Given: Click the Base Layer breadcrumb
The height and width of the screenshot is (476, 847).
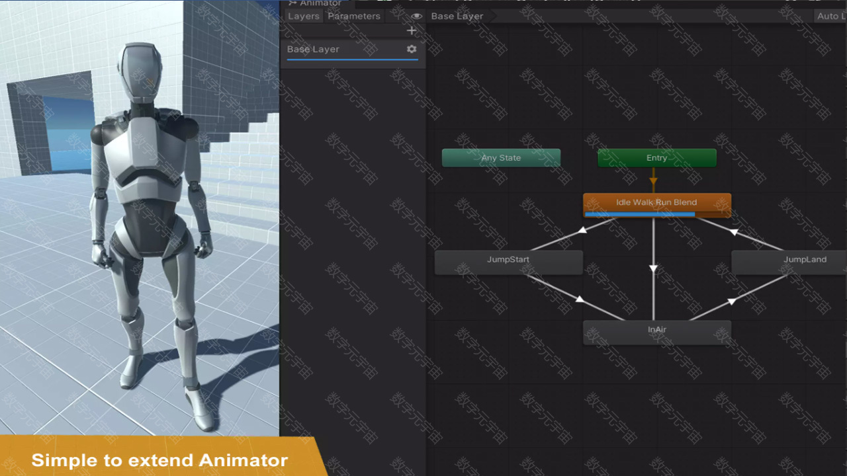Looking at the screenshot, I should (457, 16).
